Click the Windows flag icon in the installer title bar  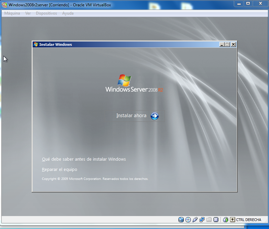pos(36,44)
